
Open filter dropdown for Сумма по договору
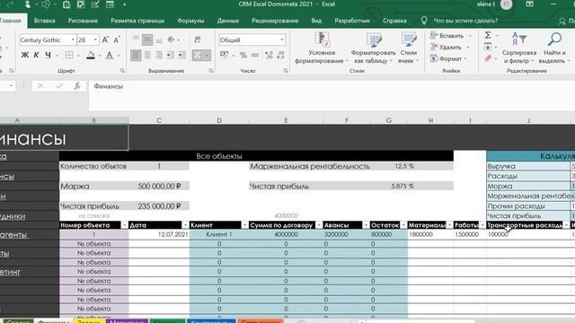[319, 225]
